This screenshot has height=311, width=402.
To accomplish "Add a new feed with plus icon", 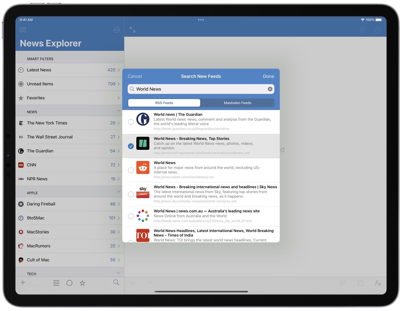I will [23, 283].
